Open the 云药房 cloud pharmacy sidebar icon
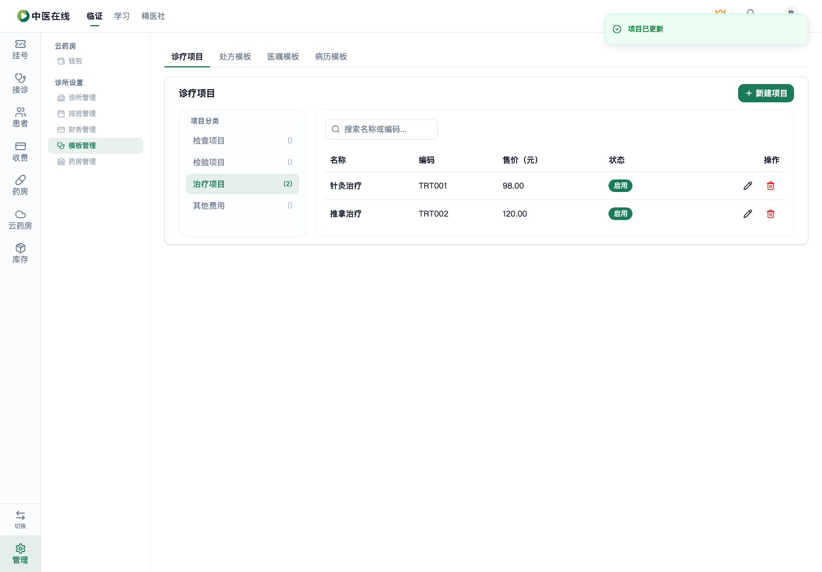 point(20,220)
